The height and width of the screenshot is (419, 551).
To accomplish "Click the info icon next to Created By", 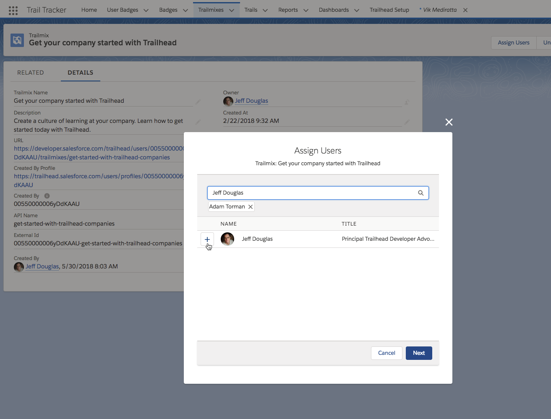I will (x=46, y=195).
